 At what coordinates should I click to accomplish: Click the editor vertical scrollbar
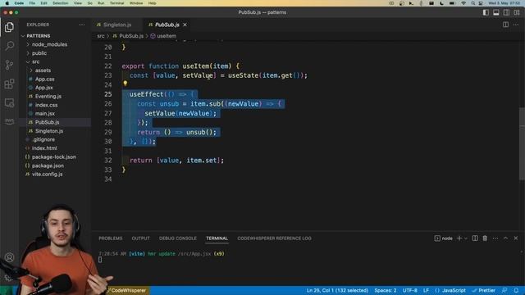coord(522,144)
